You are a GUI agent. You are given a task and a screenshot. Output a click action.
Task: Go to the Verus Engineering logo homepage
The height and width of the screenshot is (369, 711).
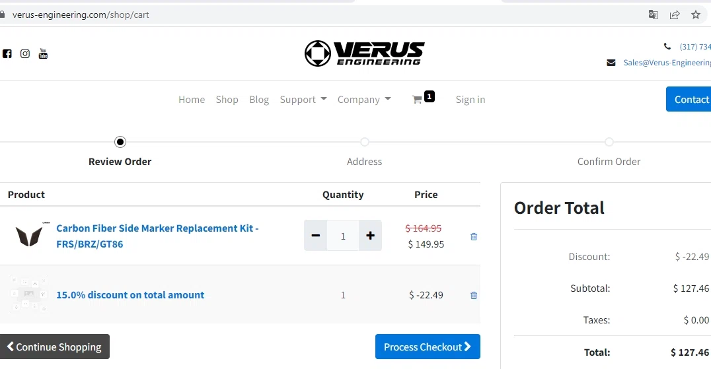pyautogui.click(x=365, y=53)
